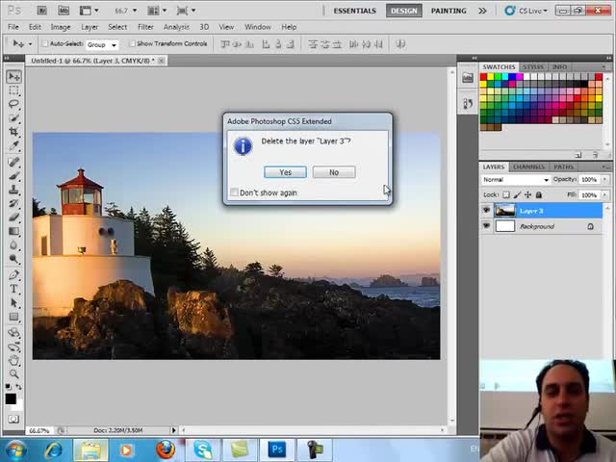
Task: Select the Clone Stamp tool
Action: click(13, 190)
